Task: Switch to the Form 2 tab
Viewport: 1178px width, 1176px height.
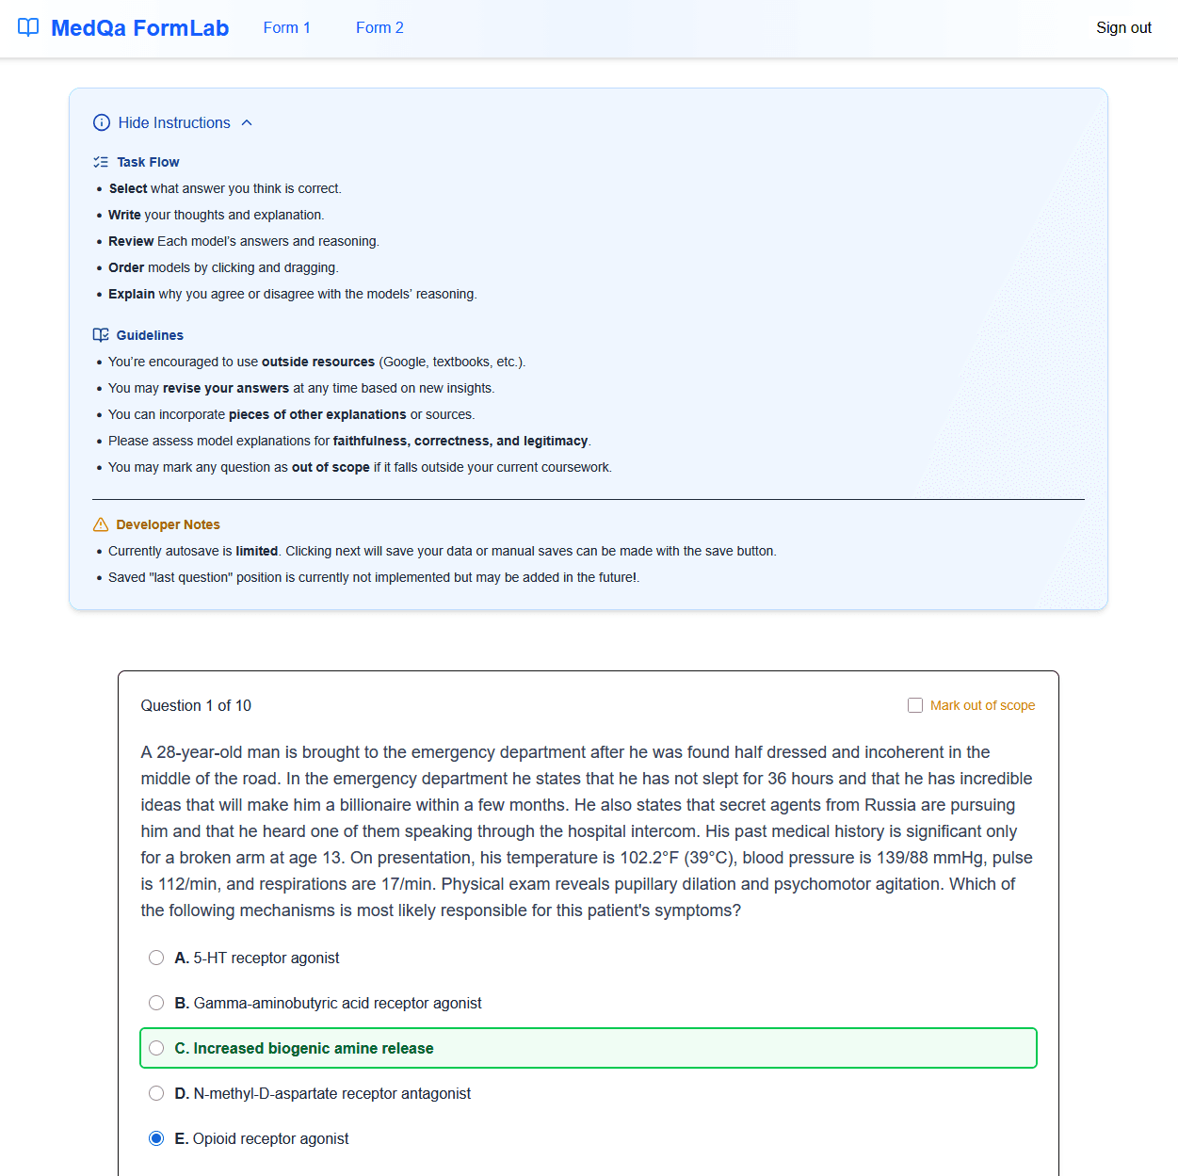Action: click(379, 27)
